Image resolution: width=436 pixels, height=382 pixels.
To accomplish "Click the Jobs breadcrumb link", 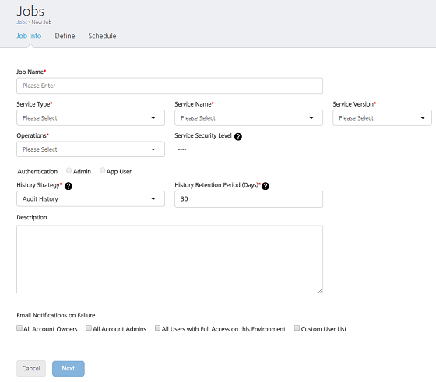I will (x=22, y=23).
